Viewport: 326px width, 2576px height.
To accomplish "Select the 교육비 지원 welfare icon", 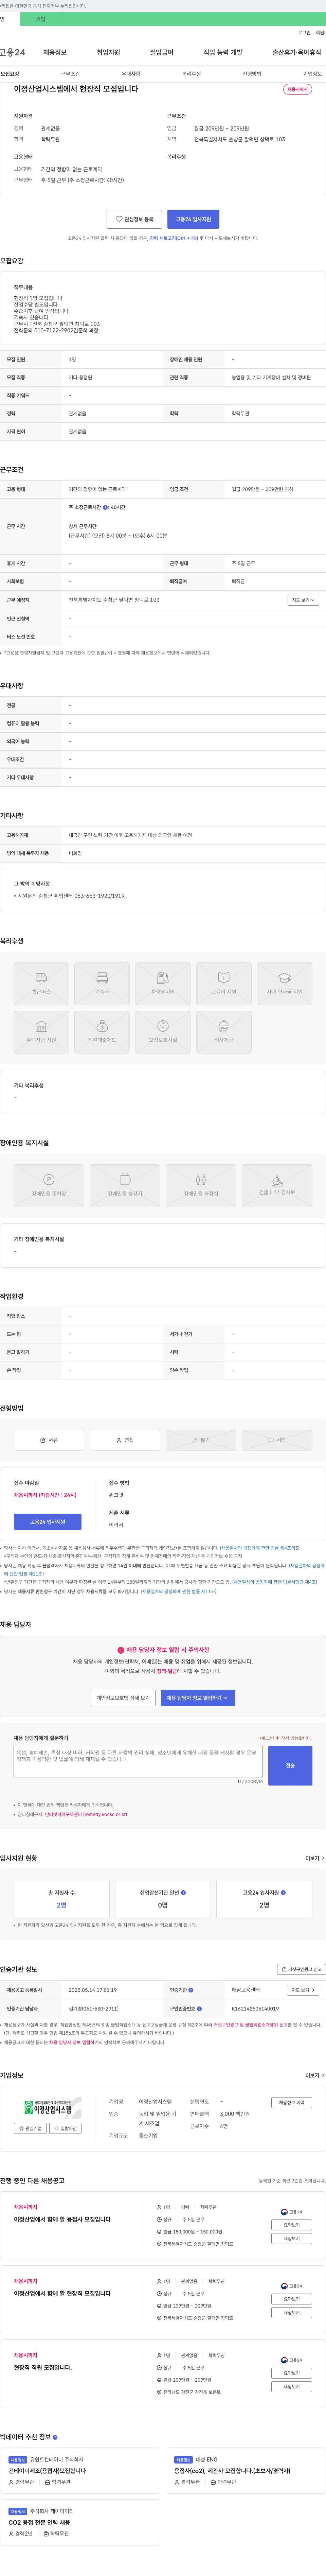I will 224,983.
